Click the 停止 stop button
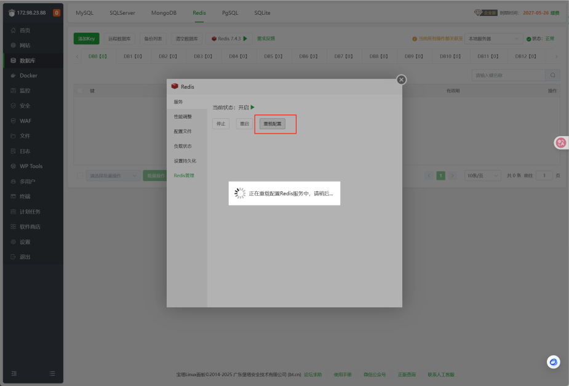 pos(221,124)
